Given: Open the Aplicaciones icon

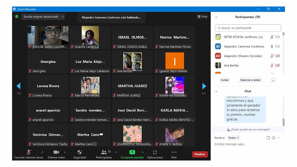Looking at the screenshot, I should pyautogui.click(x=155, y=152).
